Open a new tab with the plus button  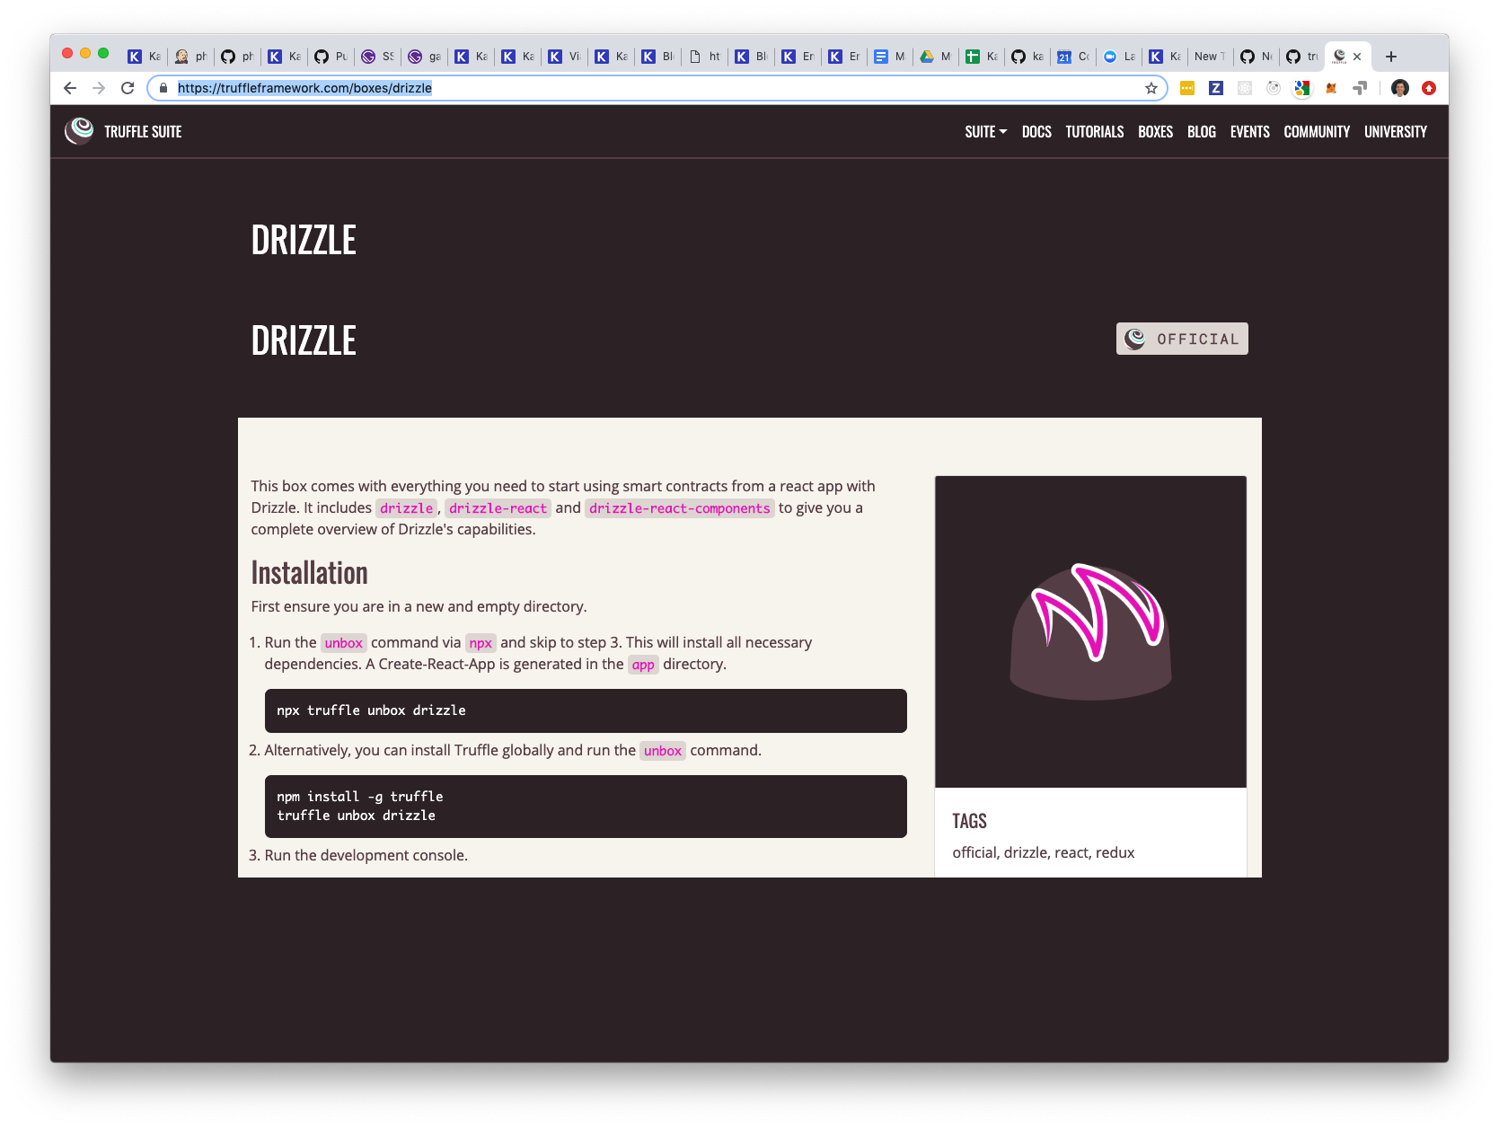[1390, 56]
